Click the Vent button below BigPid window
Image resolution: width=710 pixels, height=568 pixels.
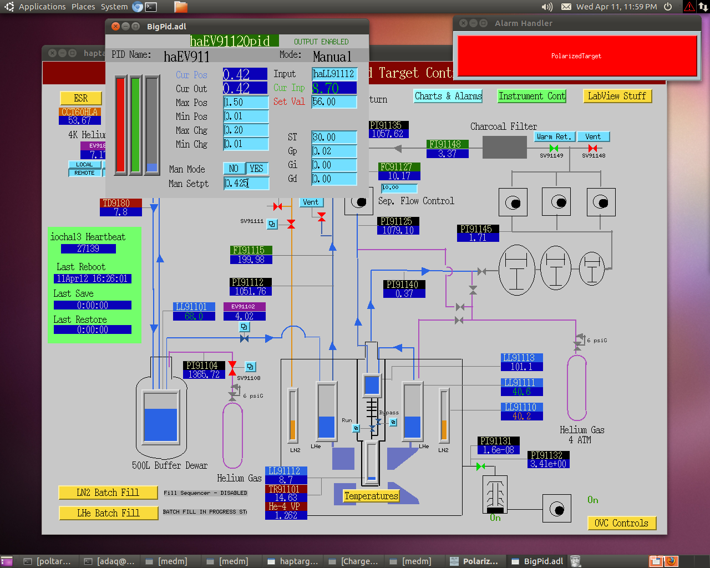311,202
